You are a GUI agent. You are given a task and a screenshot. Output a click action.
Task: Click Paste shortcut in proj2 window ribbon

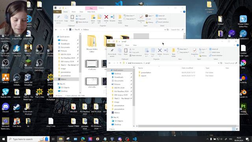(x=135, y=56)
